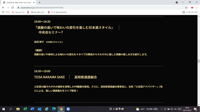The image size is (200, 112).
Task: Open Word from the taskbar
Action: (x=32, y=109)
